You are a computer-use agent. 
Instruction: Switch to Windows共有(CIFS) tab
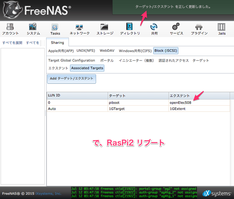click(135, 51)
